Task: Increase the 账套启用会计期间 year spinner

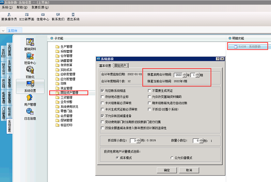Action: (184, 73)
